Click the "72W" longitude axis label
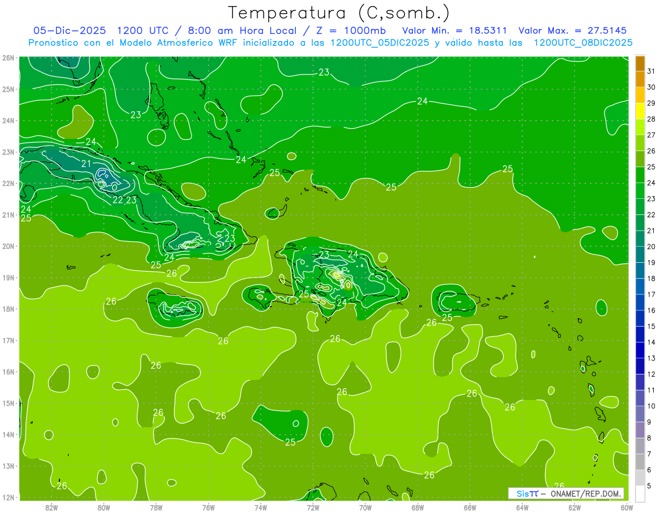Image resolution: width=666 pixels, height=515 pixels. pos(312,507)
